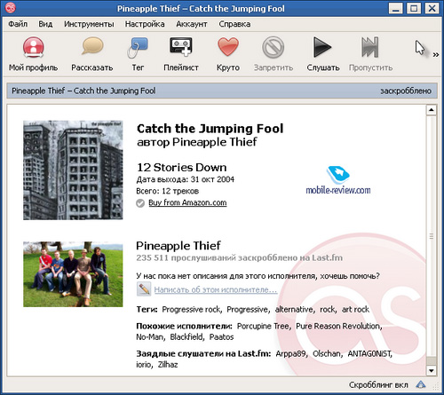Follow the Buy from Amazon.com link
The image size is (444, 395).
click(187, 202)
